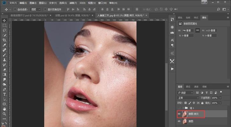Open the 类型 layer filter dropdown
This screenshot has height=127, width=231.
tap(185, 93)
